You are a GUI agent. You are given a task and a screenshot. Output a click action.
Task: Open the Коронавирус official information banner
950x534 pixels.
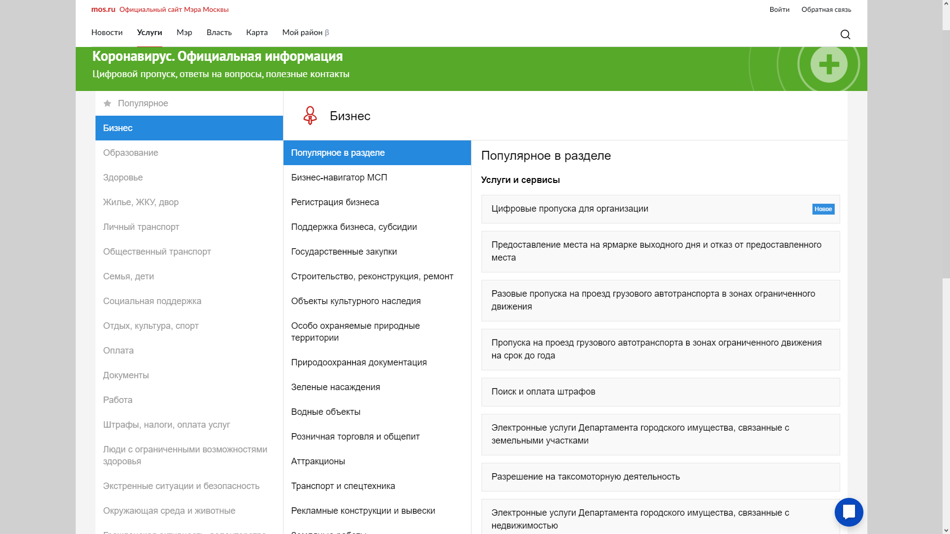(471, 69)
